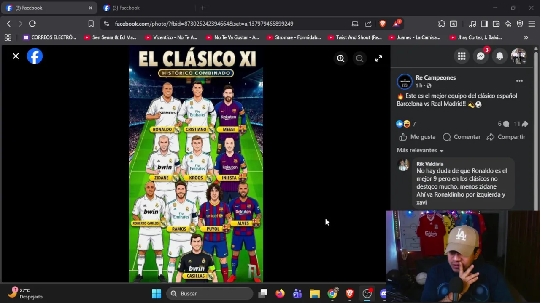The image size is (540, 303).
Task: Open the No Te Va Gustar bookmark
Action: (x=232, y=37)
